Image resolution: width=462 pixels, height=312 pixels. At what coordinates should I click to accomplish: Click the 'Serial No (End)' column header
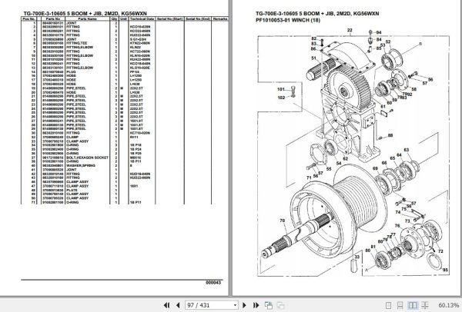click(x=198, y=18)
